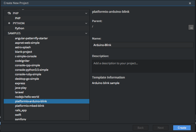
Task: Click the Create button
Action: tap(182, 128)
